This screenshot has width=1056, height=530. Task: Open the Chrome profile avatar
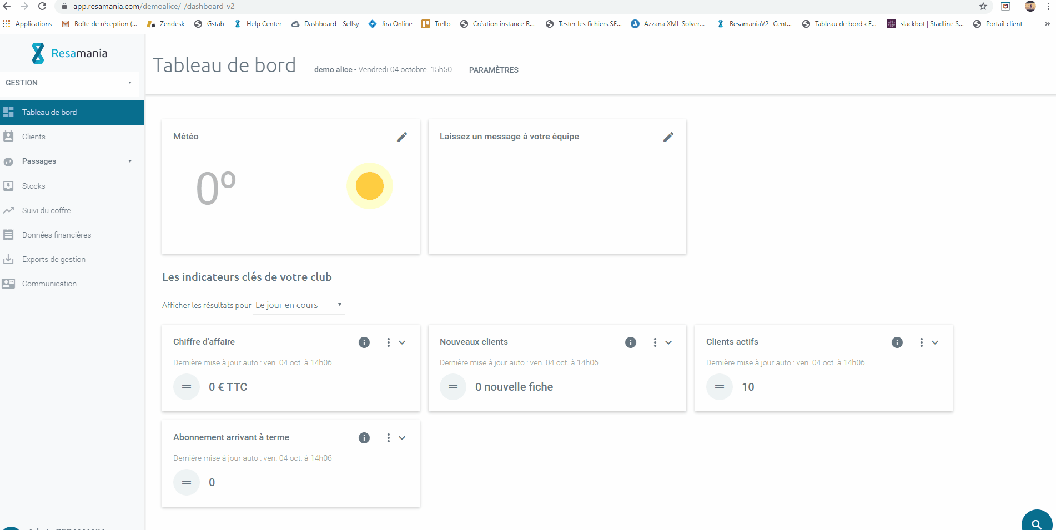click(1030, 6)
